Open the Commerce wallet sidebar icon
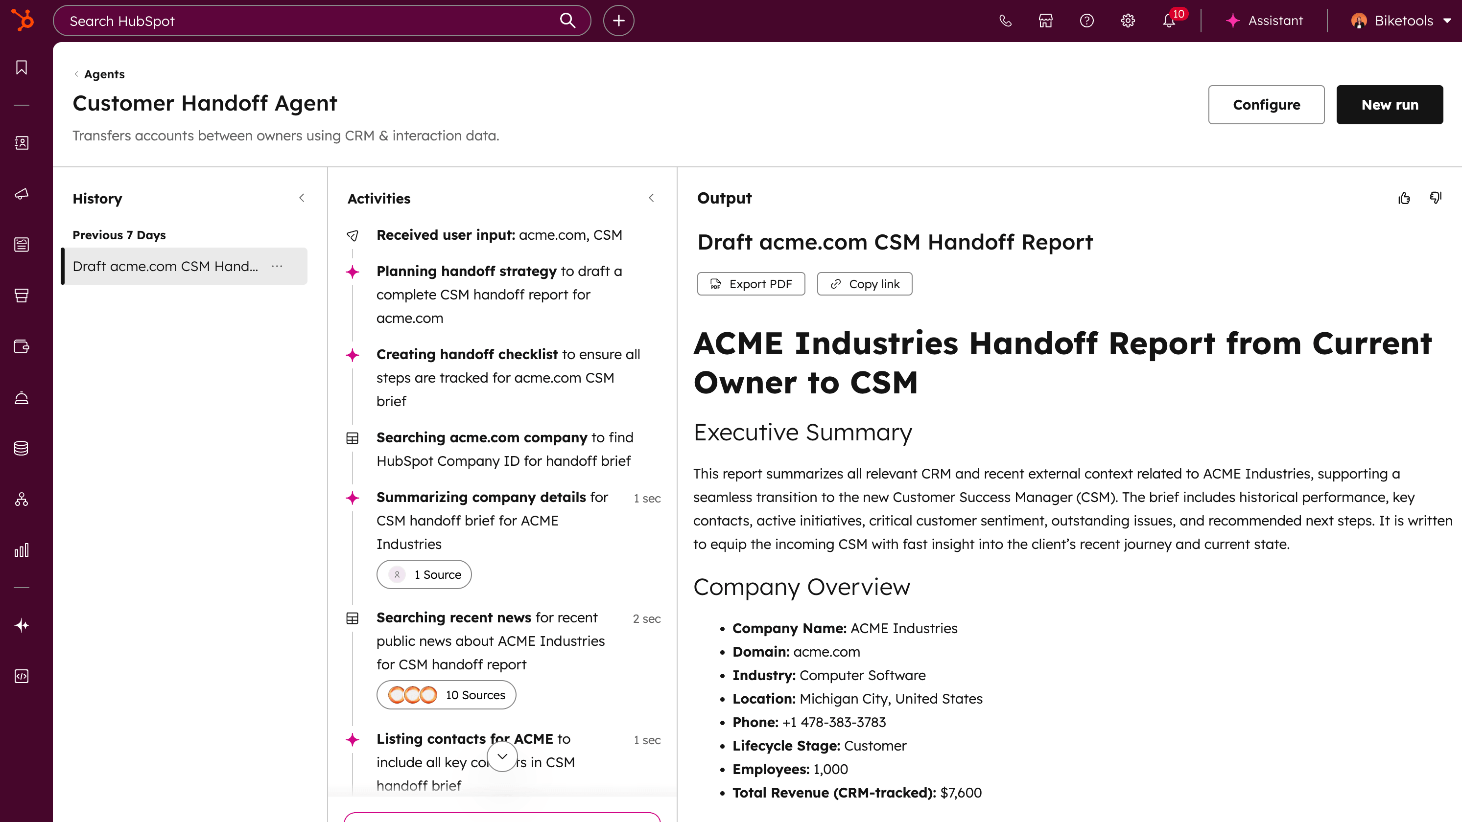1462x822 pixels. (x=22, y=346)
